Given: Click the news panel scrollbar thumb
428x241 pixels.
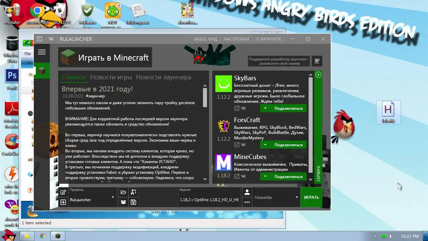Looking at the screenshot, I should click(205, 97).
